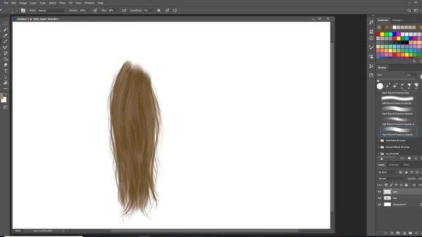Create new group folder icon in Brushes panel
The width and height of the screenshot is (422, 237).
pos(409,158)
